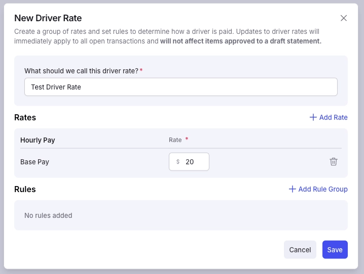Click the Base Pay row label
Viewport: 364px width, 274px height.
[35, 162]
